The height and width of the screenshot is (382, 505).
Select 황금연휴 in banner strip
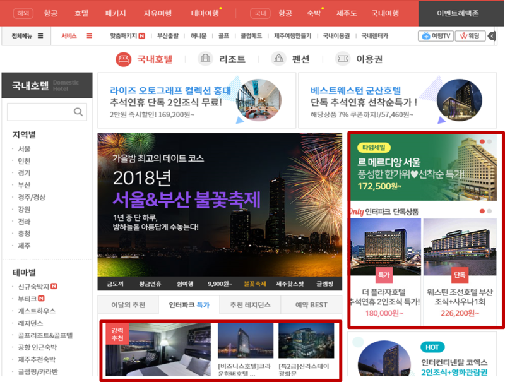(x=150, y=284)
